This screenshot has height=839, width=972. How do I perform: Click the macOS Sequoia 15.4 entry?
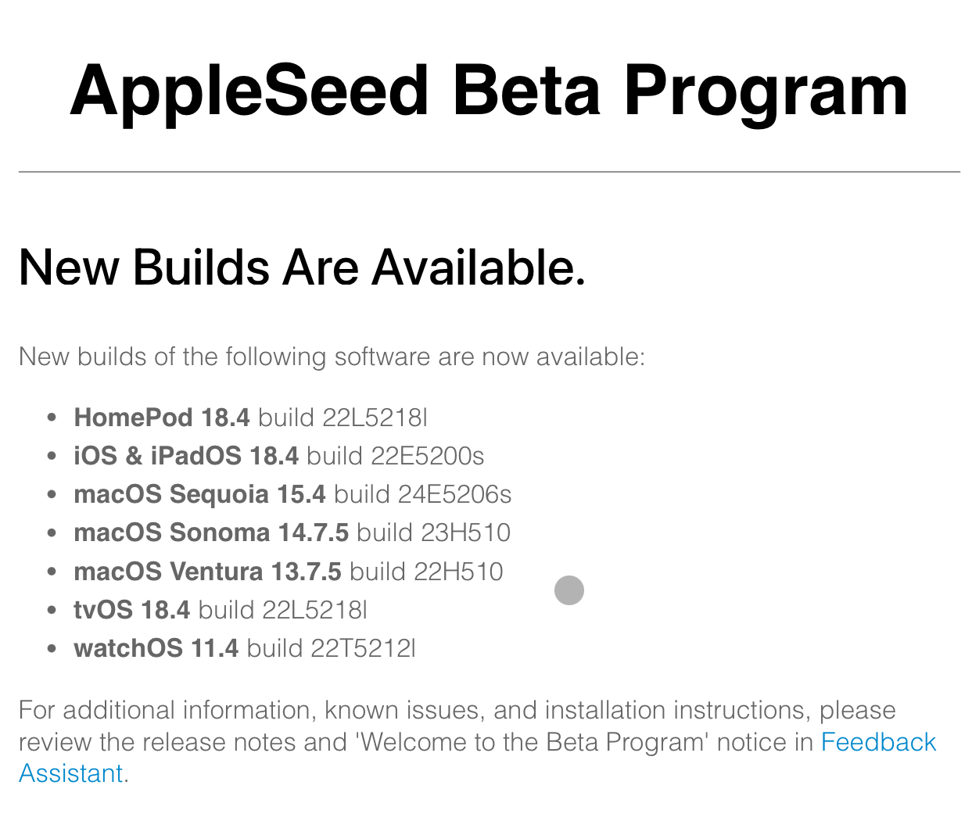[x=199, y=494]
